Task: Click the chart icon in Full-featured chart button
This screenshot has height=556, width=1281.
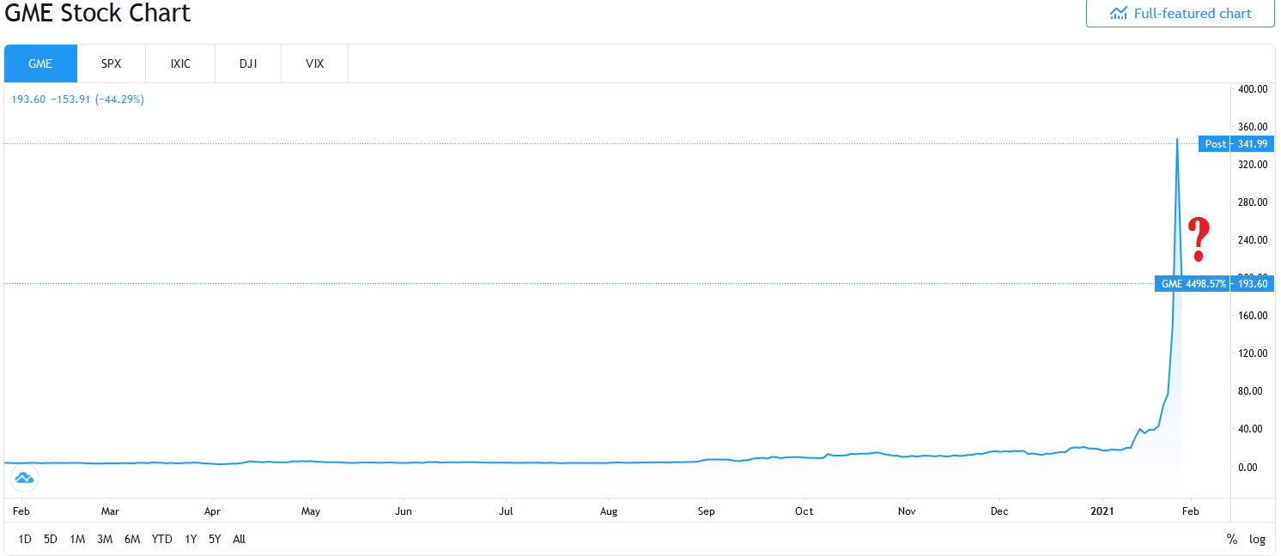Action: click(1118, 14)
